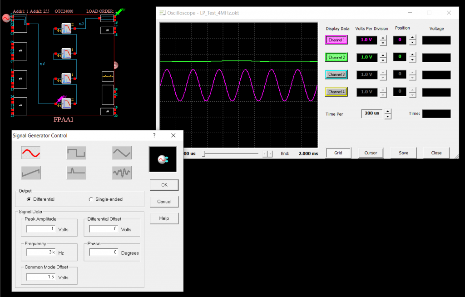465x297 pixels.
Task: Toggle Channel 1 display
Action: coord(336,40)
